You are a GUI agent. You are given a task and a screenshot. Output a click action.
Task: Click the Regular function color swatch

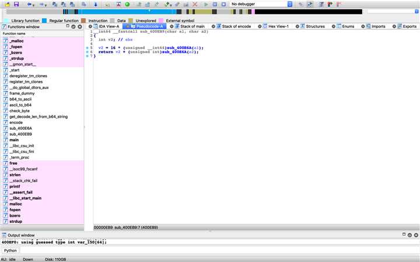[44, 20]
